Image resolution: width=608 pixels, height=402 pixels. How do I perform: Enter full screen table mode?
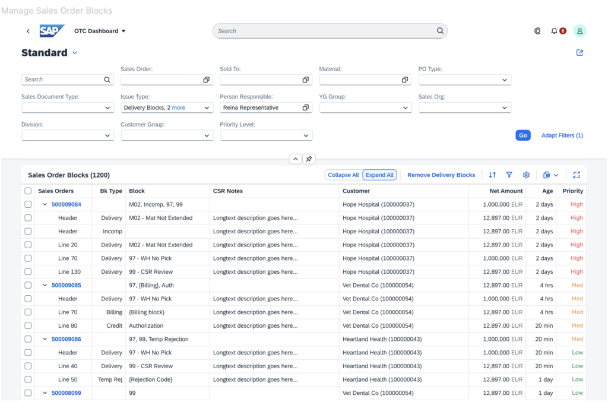pos(577,175)
